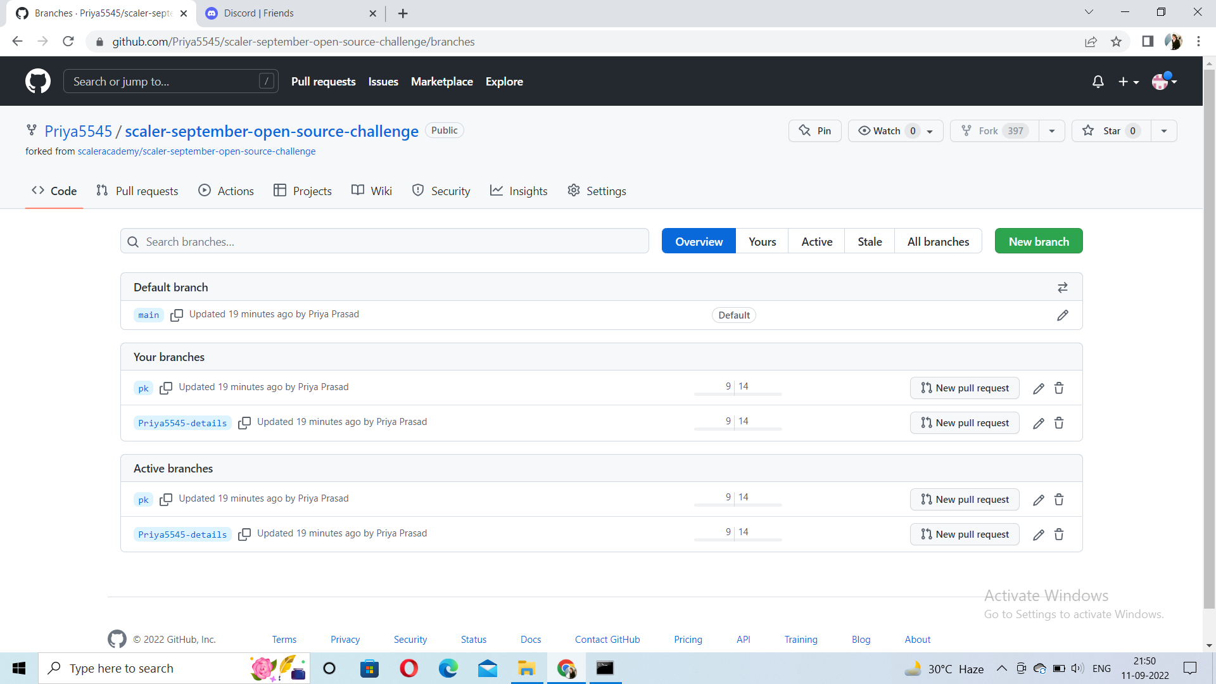The image size is (1216, 684).
Task: Expand the Star options dropdown
Action: (1164, 130)
